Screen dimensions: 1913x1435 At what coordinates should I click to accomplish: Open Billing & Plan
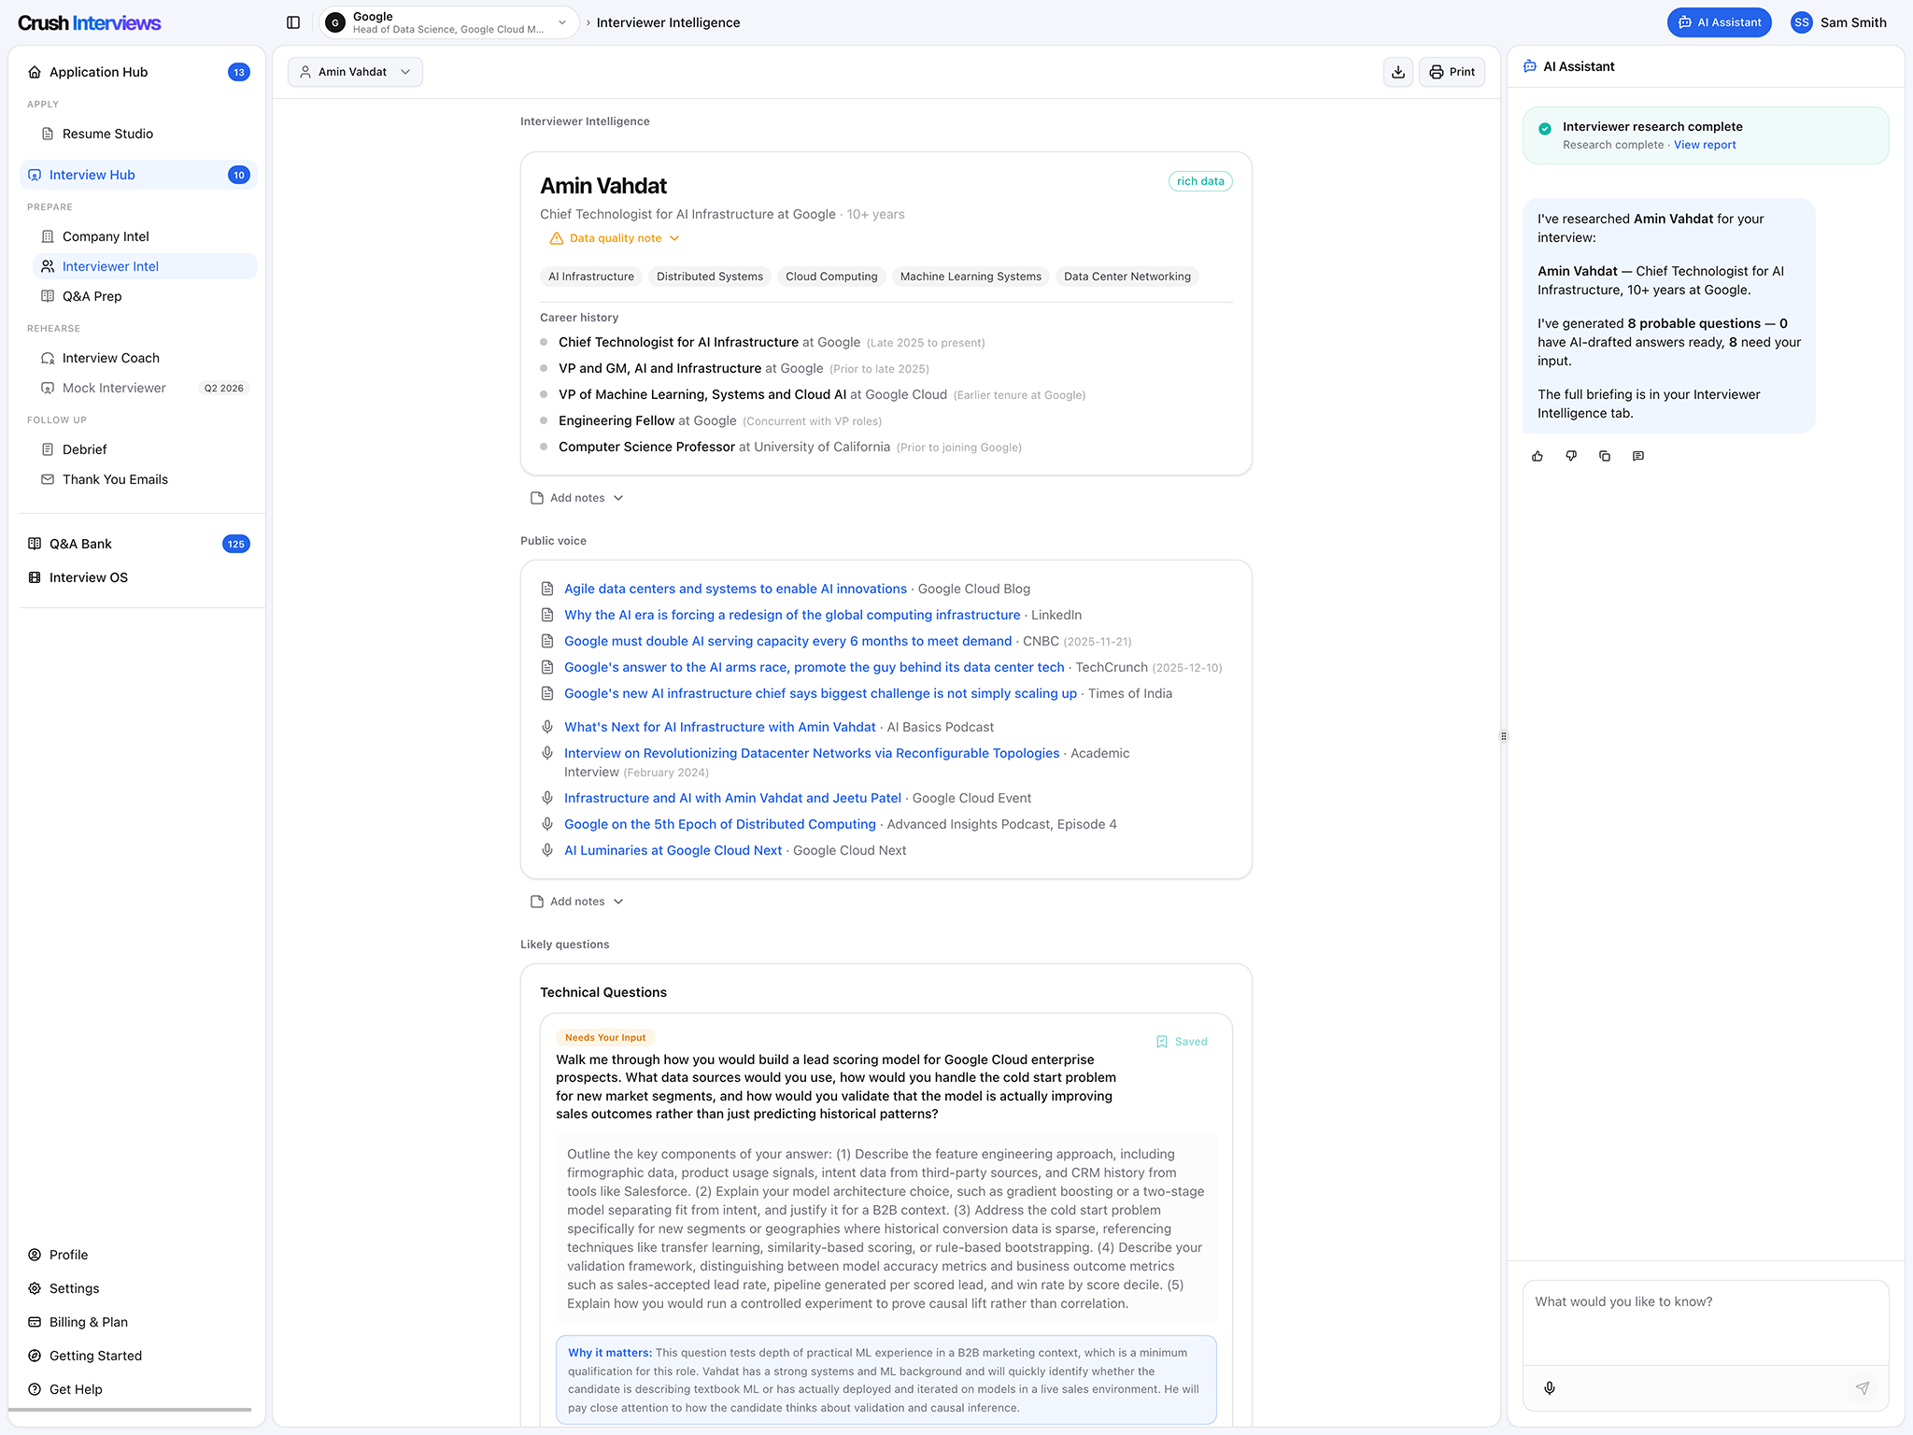(138, 1322)
